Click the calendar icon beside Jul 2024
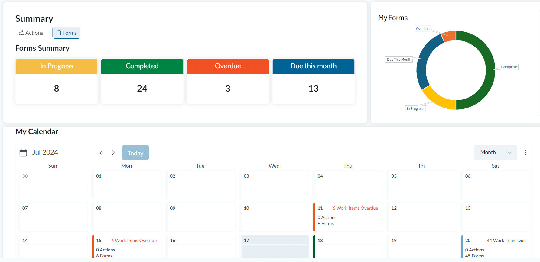The height and width of the screenshot is (262, 540). click(23, 153)
